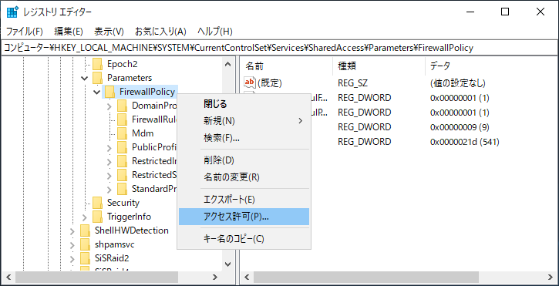Viewport: 559px width, 286px height.
Task: Choose 削除(D) in context menu
Action: coord(244,160)
